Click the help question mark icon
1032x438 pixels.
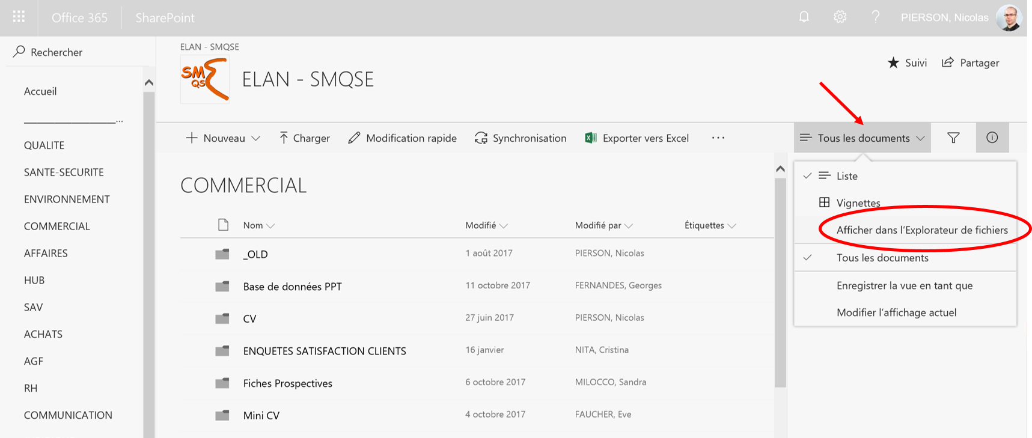(x=875, y=17)
